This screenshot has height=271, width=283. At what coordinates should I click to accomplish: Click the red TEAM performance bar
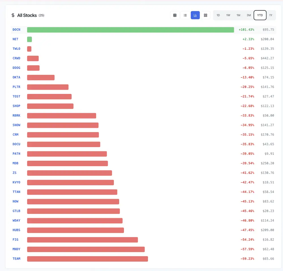[x=87, y=259]
